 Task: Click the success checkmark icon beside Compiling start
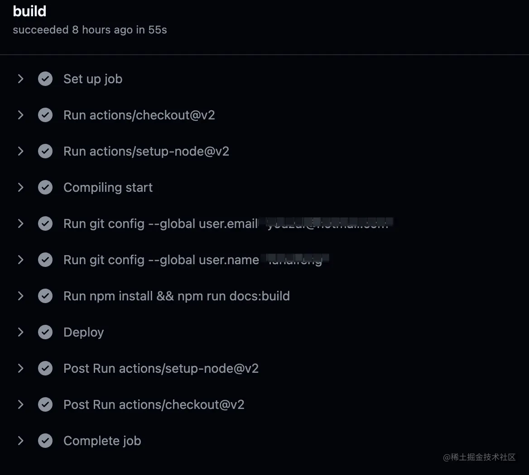[45, 187]
